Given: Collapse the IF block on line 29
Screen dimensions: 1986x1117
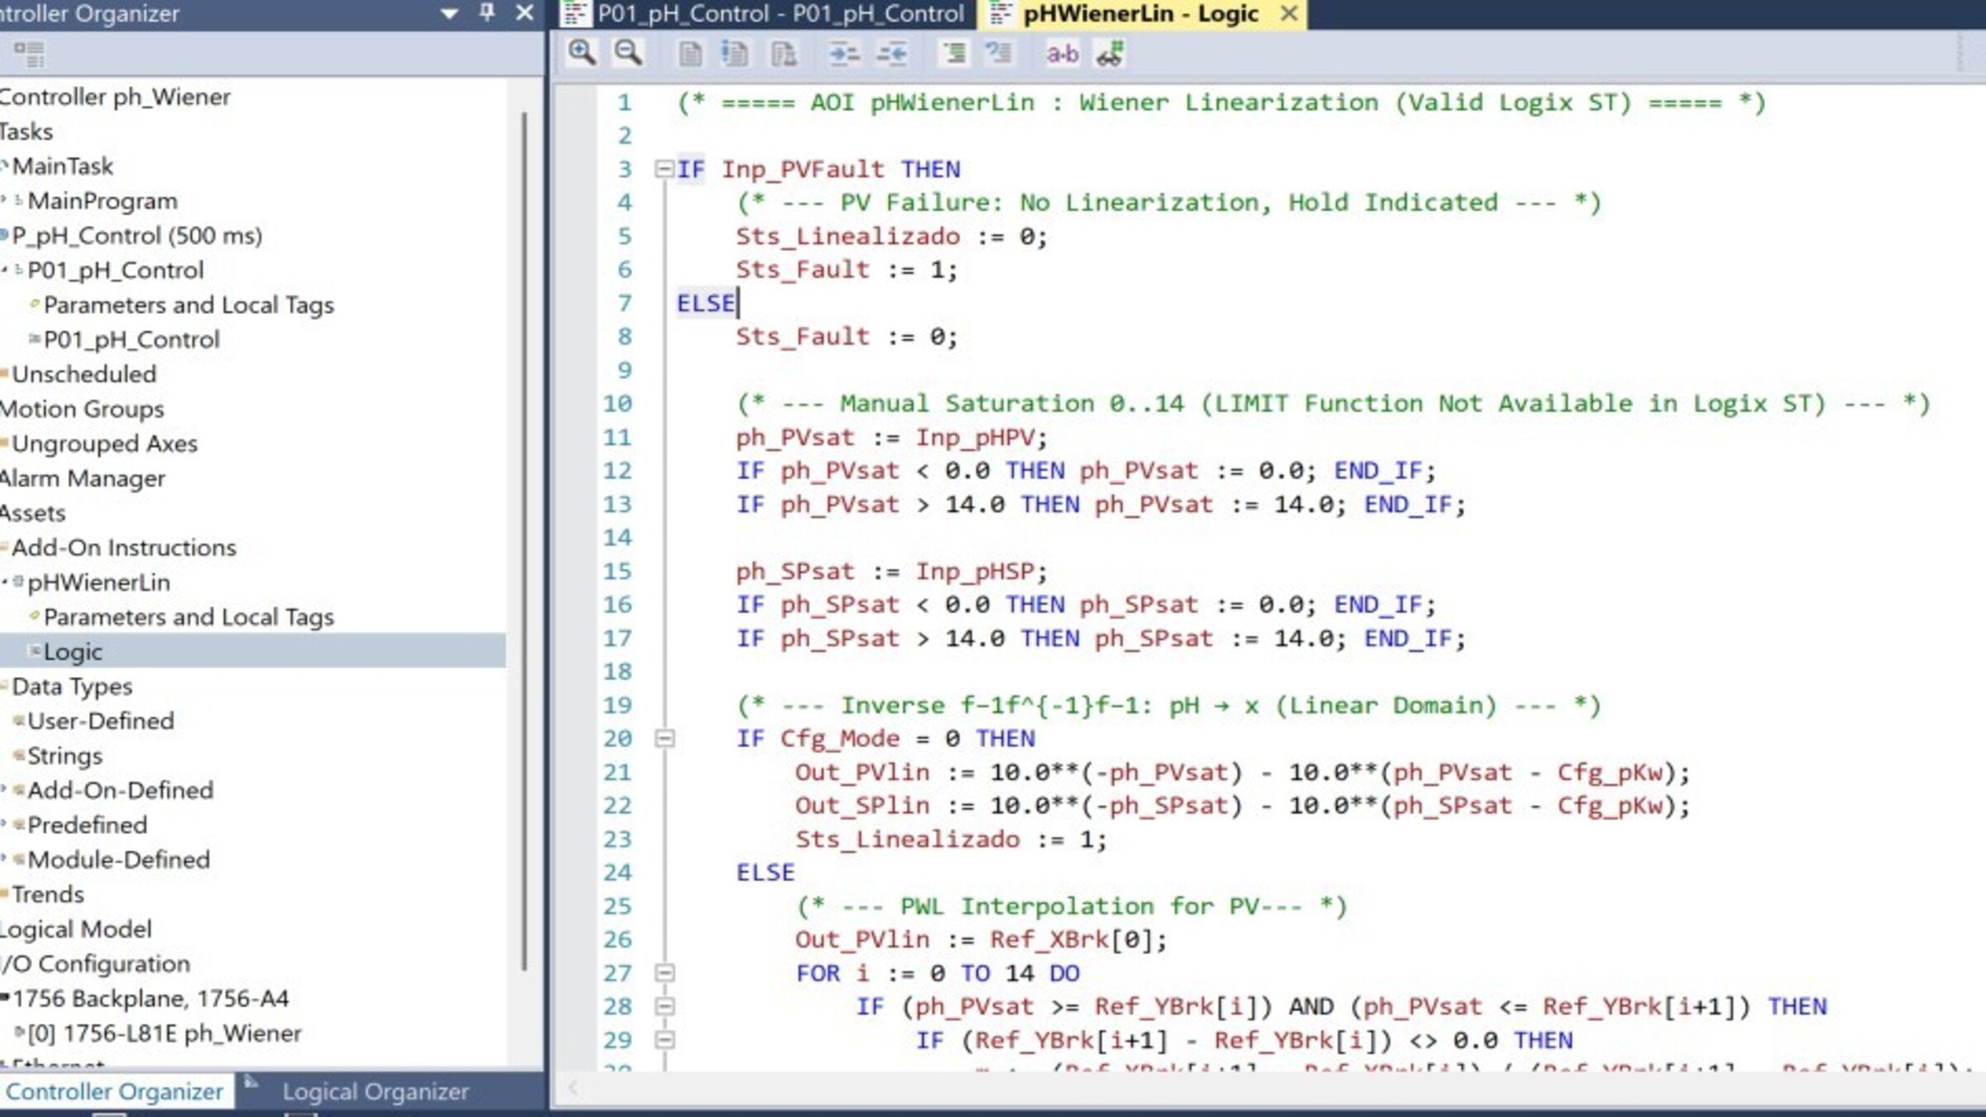Looking at the screenshot, I should point(664,1040).
